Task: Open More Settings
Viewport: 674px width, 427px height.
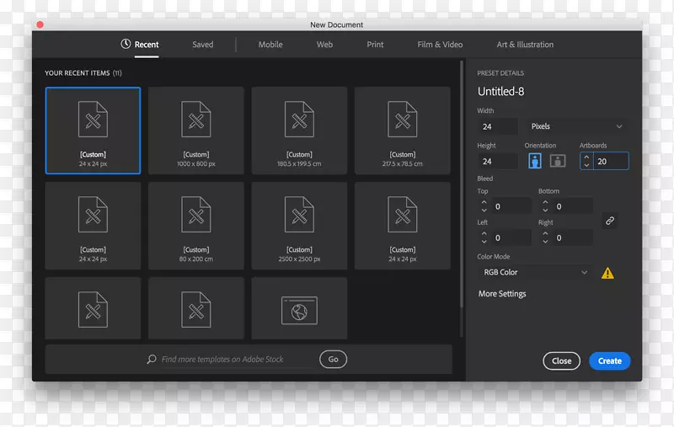Action: pyautogui.click(x=502, y=294)
